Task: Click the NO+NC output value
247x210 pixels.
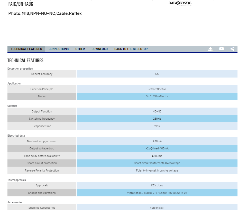Action: pyautogui.click(x=157, y=111)
